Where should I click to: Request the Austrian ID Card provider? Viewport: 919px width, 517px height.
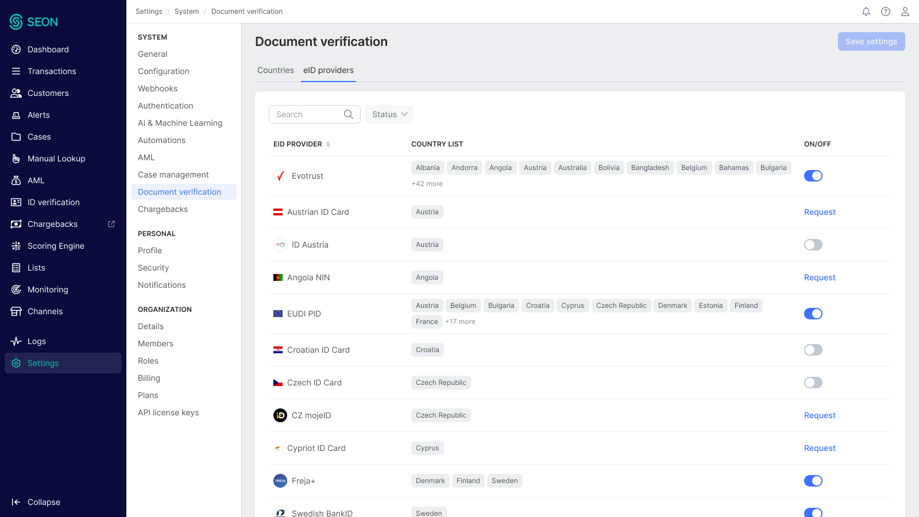click(x=820, y=212)
